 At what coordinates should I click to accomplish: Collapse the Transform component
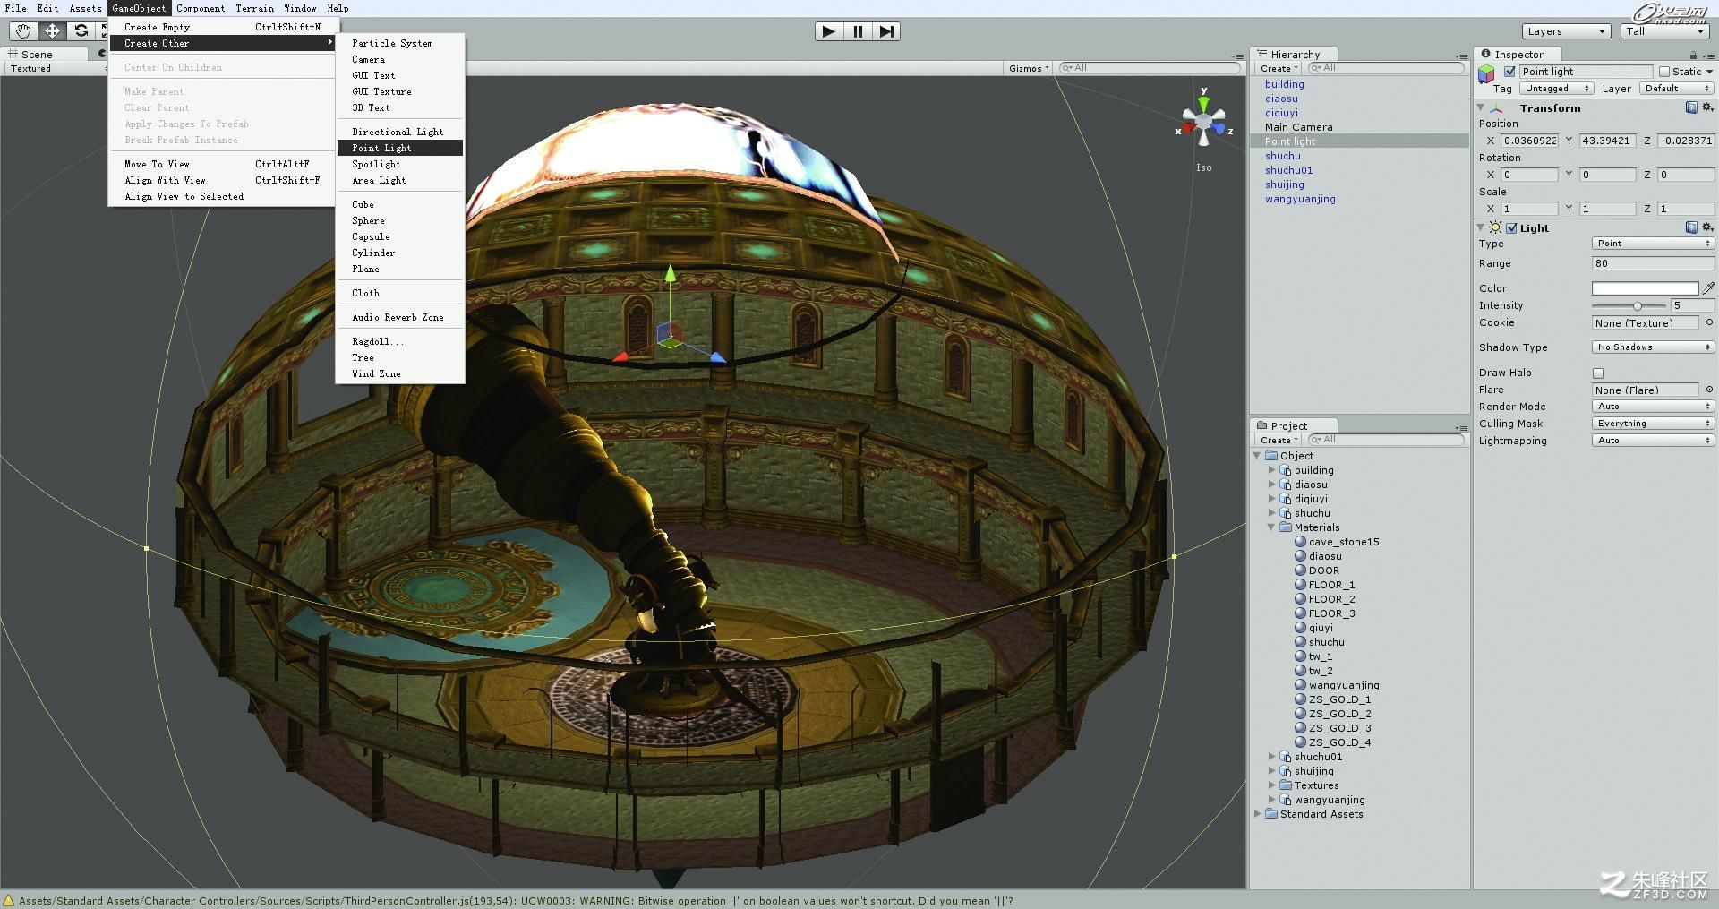(x=1480, y=107)
